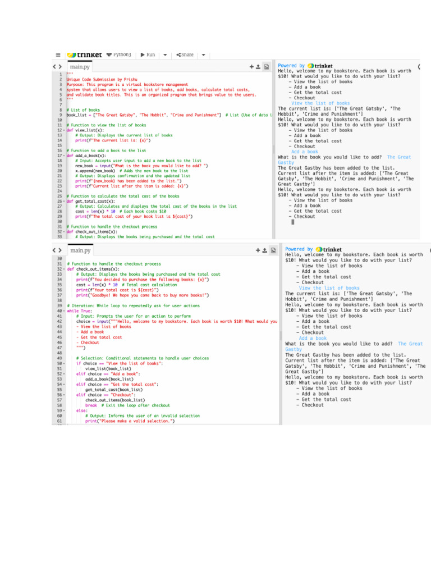Collapse the elif Add a book block at line 52
The image size is (431, 575).
point(64,374)
